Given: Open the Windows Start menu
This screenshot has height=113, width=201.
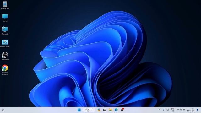Looking at the screenshot, I should coord(79,110).
